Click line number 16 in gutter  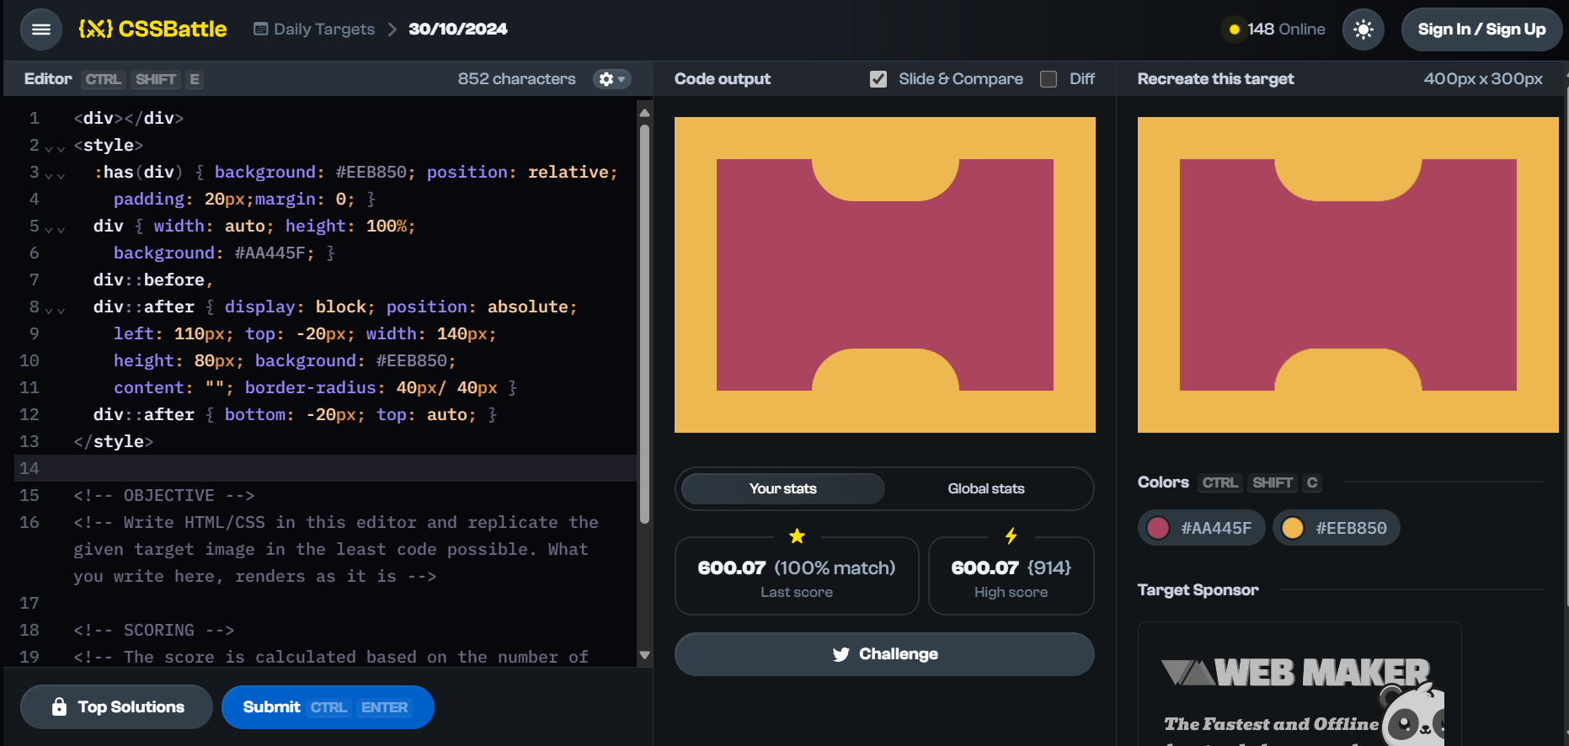[29, 522]
